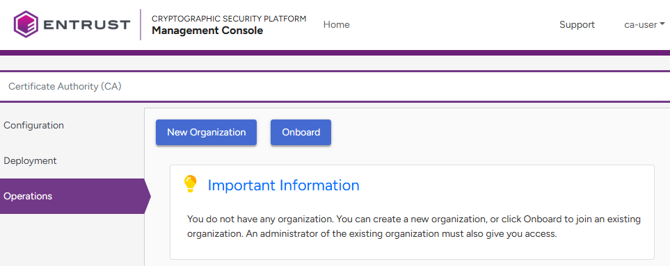Click the Important Information card panel
This screenshot has width=670, height=266.
coord(412,212)
